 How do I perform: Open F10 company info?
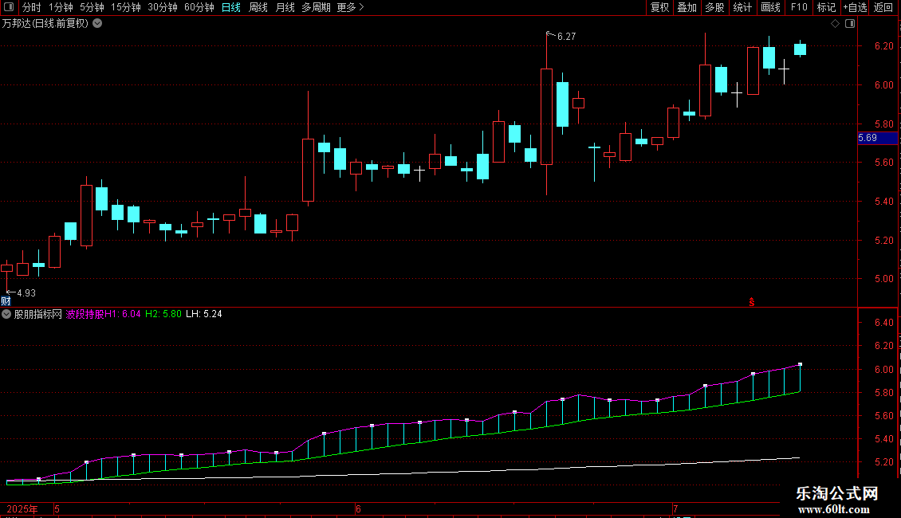click(x=799, y=7)
